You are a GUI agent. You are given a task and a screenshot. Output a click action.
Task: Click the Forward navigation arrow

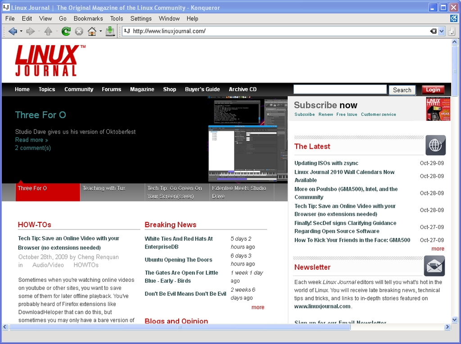(30, 31)
